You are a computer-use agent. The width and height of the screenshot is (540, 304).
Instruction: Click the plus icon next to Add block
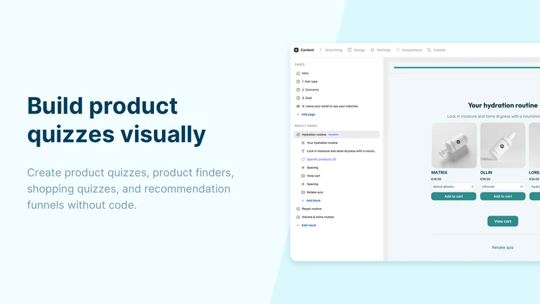tap(302, 201)
